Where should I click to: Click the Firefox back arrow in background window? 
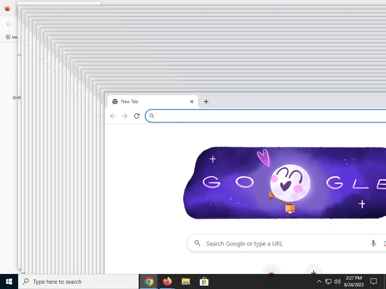(9, 24)
